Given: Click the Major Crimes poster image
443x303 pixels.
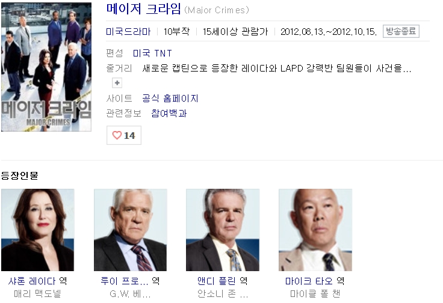Looking at the screenshot, I should [x=46, y=67].
